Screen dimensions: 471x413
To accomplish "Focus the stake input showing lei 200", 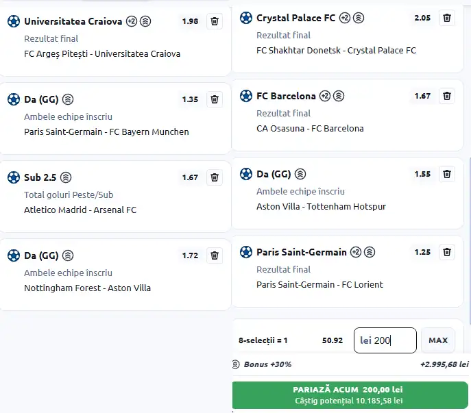I will coord(385,340).
